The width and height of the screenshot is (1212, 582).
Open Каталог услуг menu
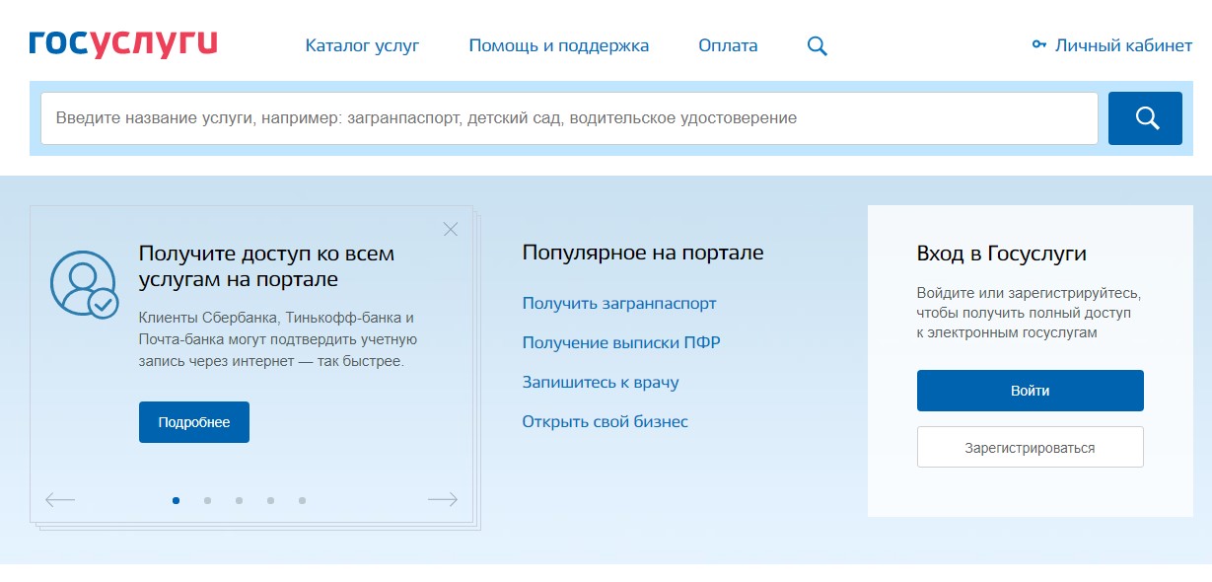(x=362, y=45)
